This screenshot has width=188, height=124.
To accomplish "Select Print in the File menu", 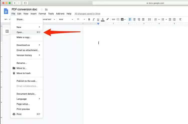I will pos(27,114).
